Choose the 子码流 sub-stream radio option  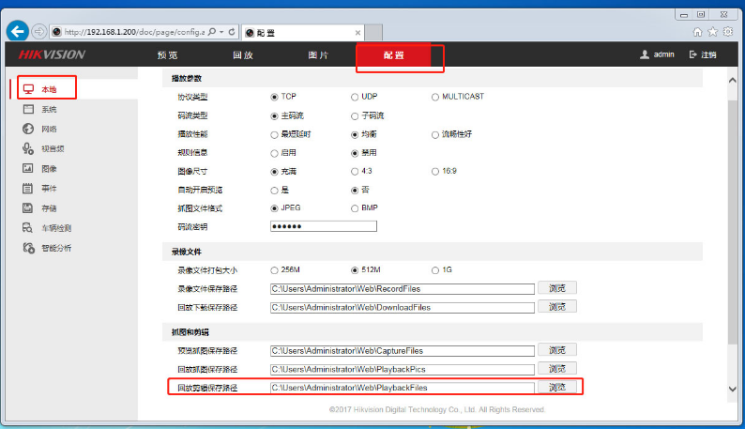pos(355,115)
